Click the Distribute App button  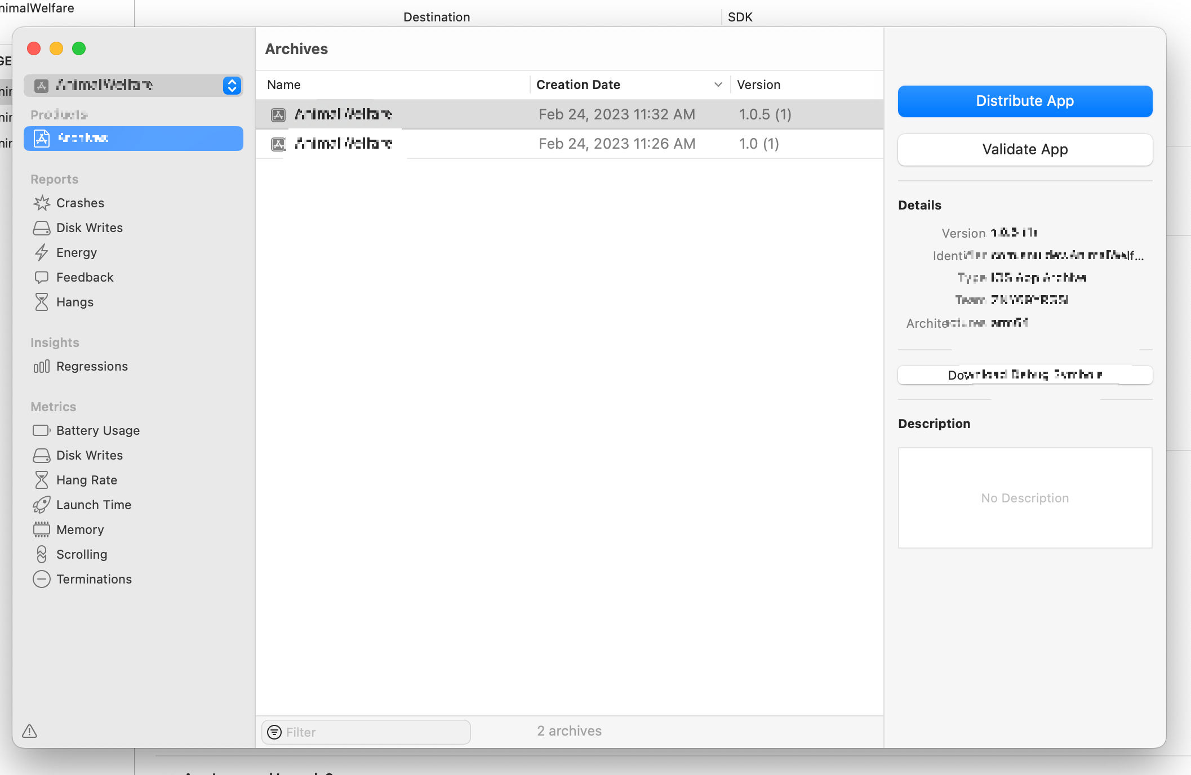click(1024, 101)
